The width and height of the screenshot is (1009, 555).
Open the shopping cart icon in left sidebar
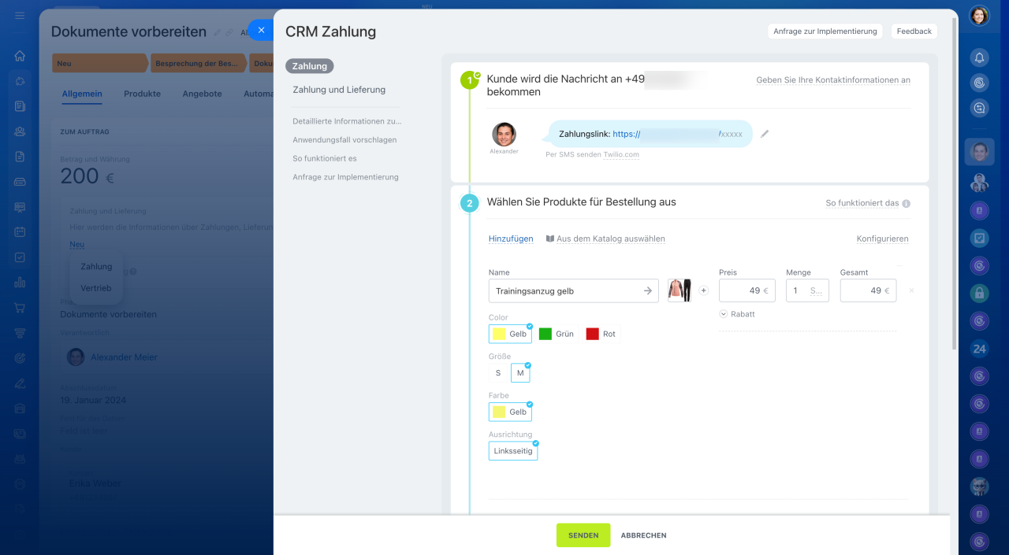pyautogui.click(x=20, y=308)
